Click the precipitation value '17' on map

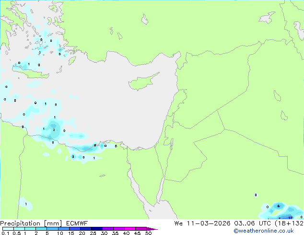point(290,218)
